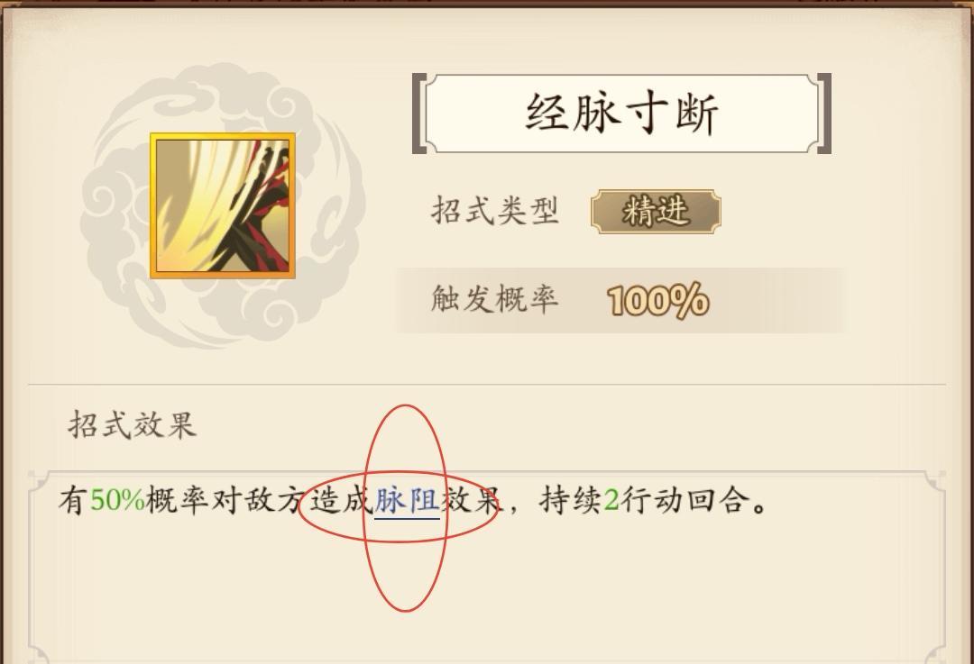Click the bottom-left corner ornament of description box
Image resolution: width=974 pixels, height=664 pixels.
tap(39, 653)
